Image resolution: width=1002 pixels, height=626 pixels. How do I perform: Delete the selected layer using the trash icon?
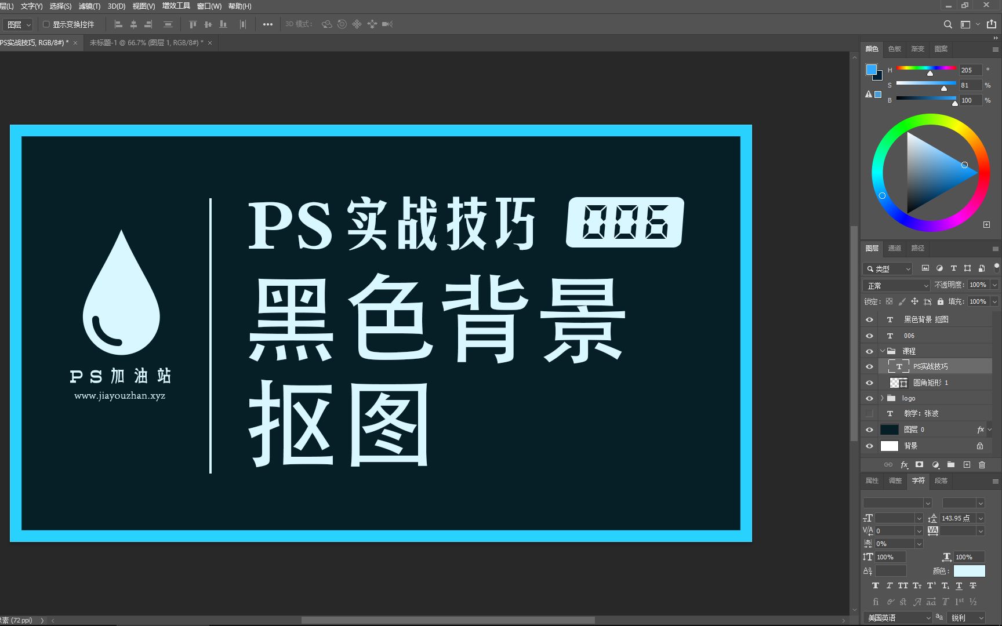(981, 464)
